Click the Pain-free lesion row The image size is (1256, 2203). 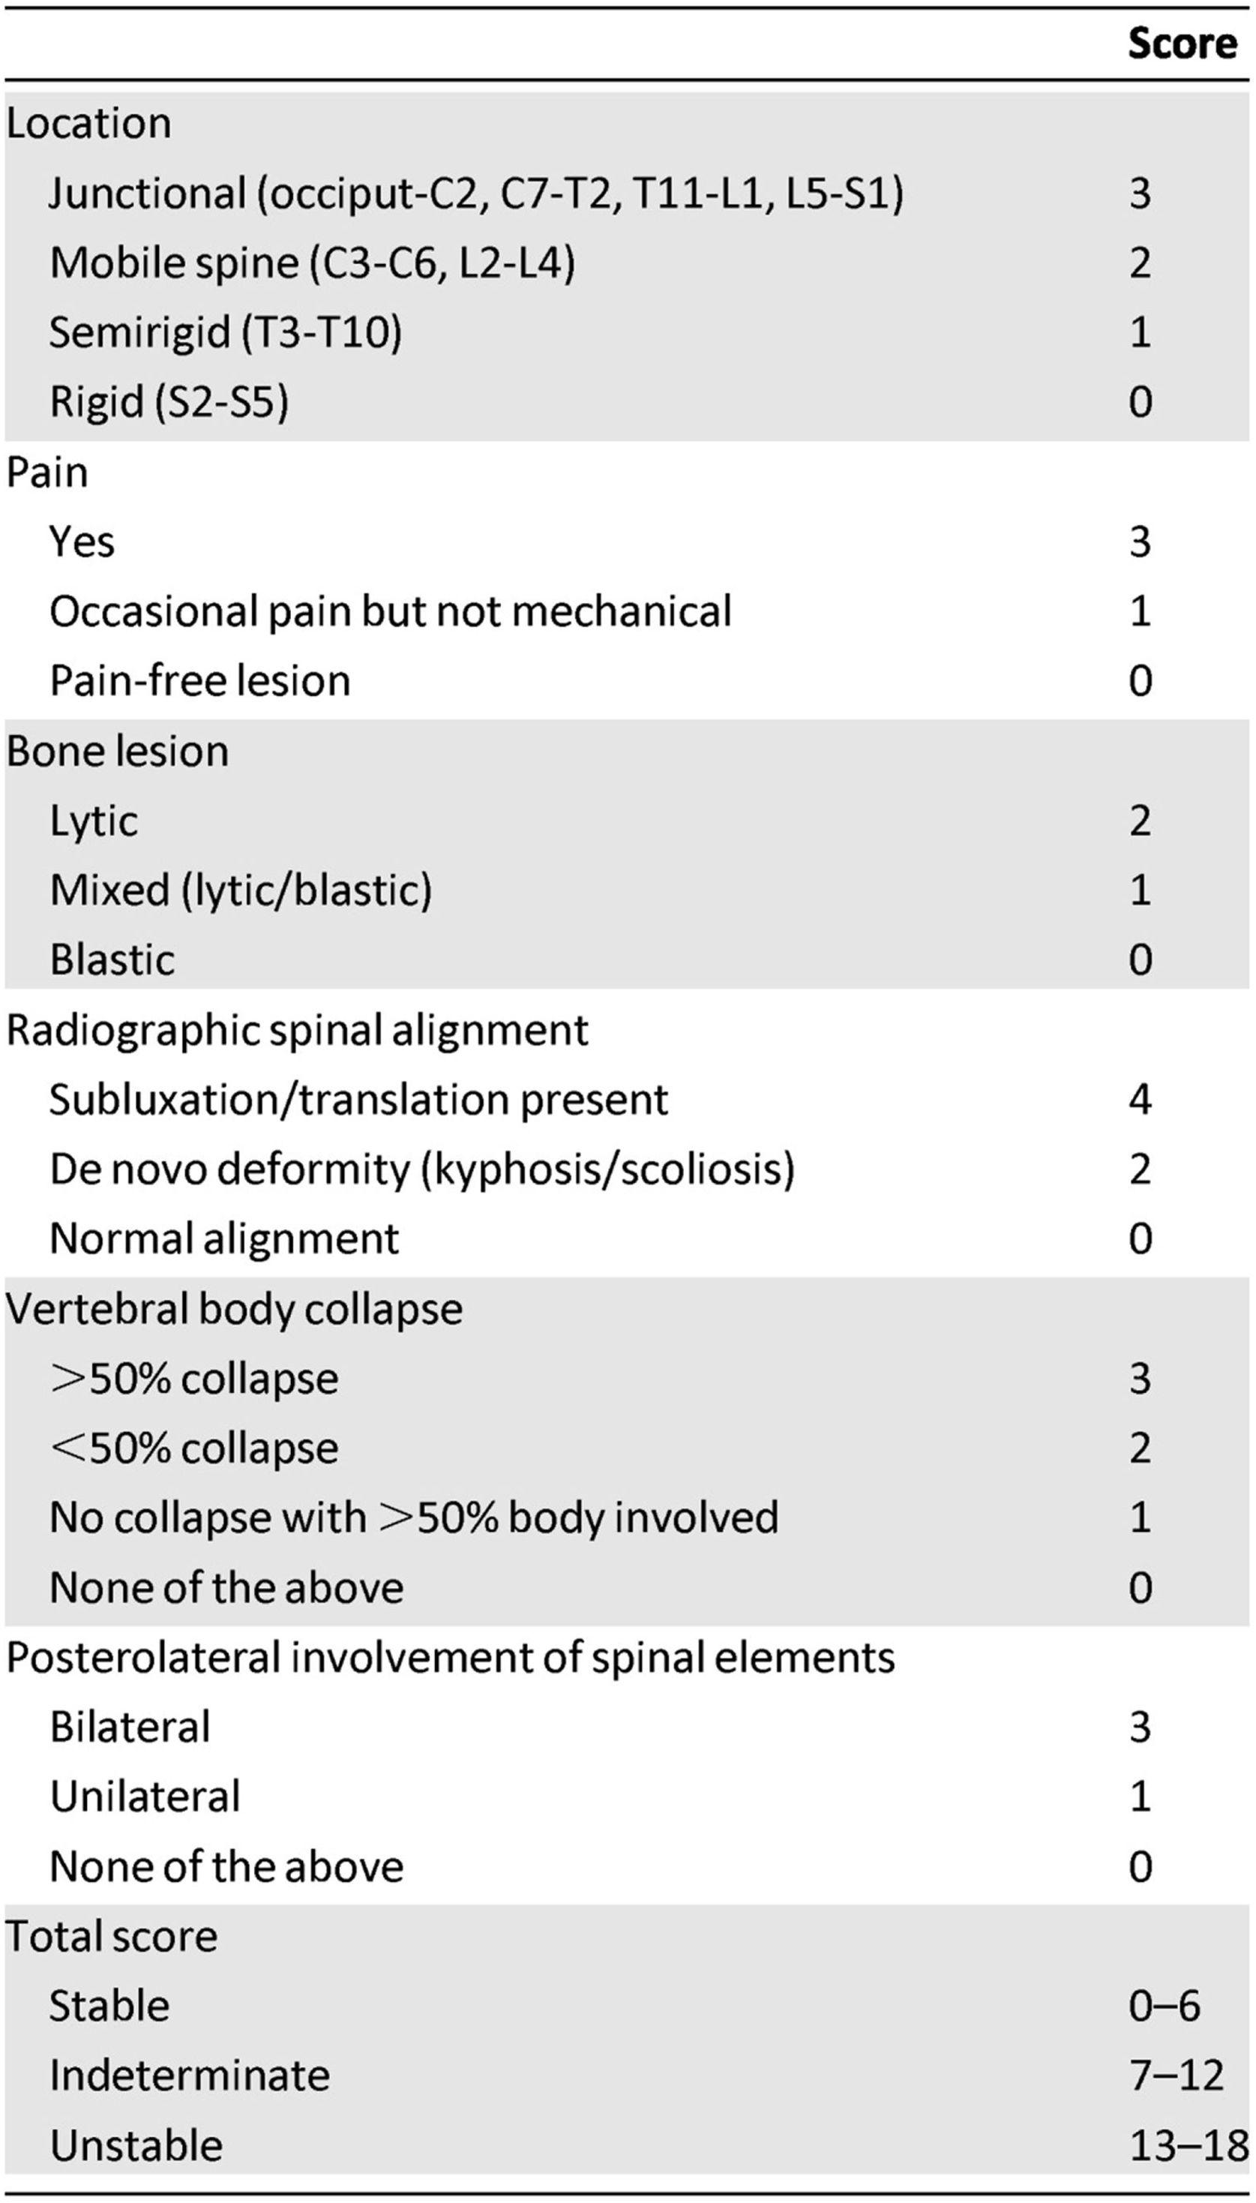tap(200, 681)
